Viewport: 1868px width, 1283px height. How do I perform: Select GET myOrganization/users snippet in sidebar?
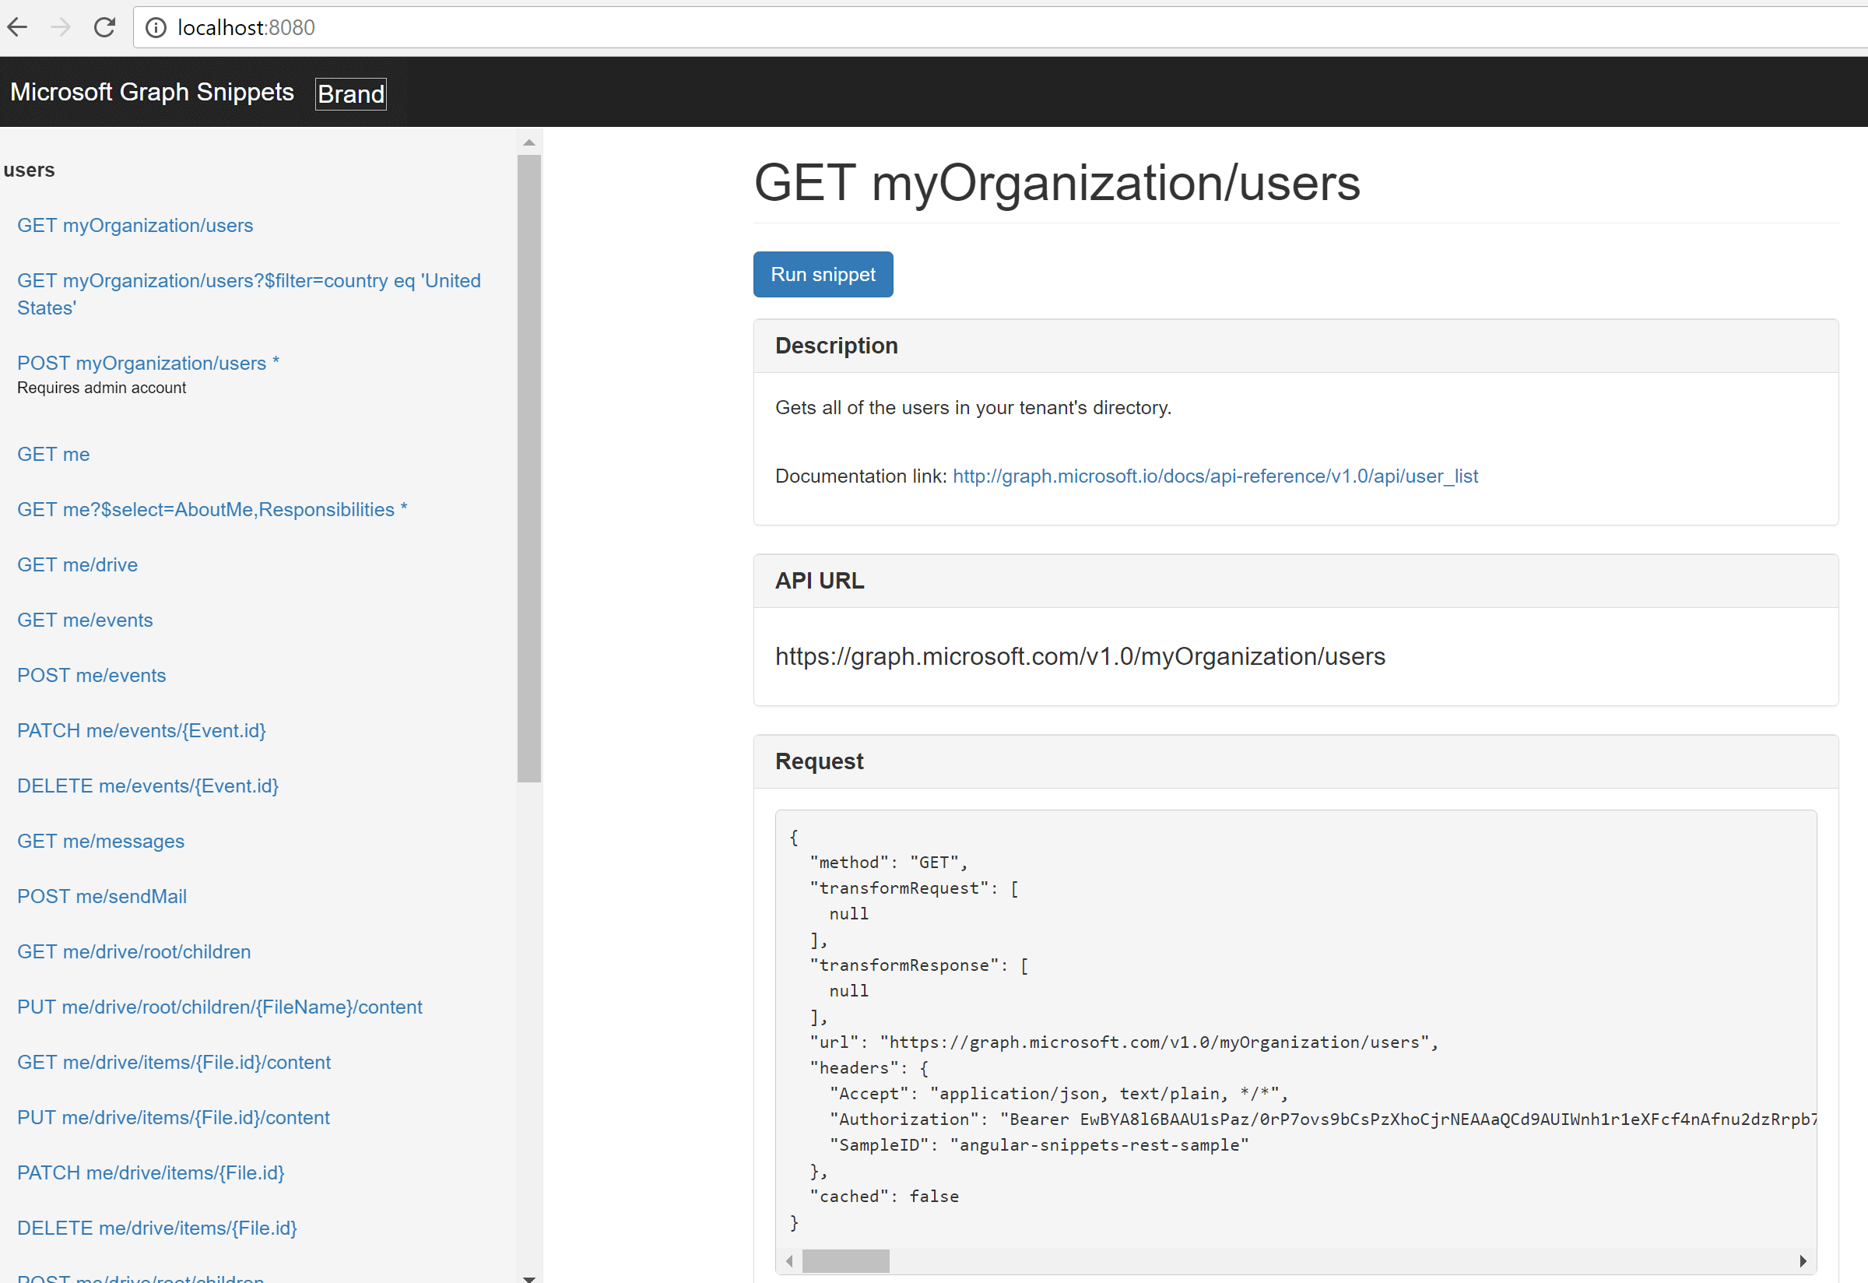[135, 225]
